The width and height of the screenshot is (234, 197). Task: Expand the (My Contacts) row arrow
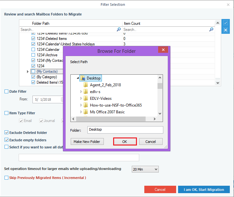tap(28, 71)
